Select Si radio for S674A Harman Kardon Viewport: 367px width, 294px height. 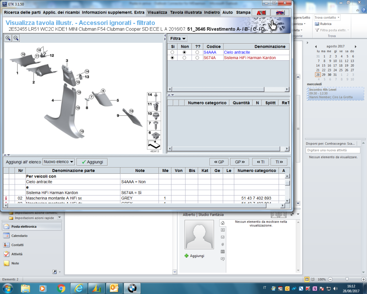click(x=172, y=58)
